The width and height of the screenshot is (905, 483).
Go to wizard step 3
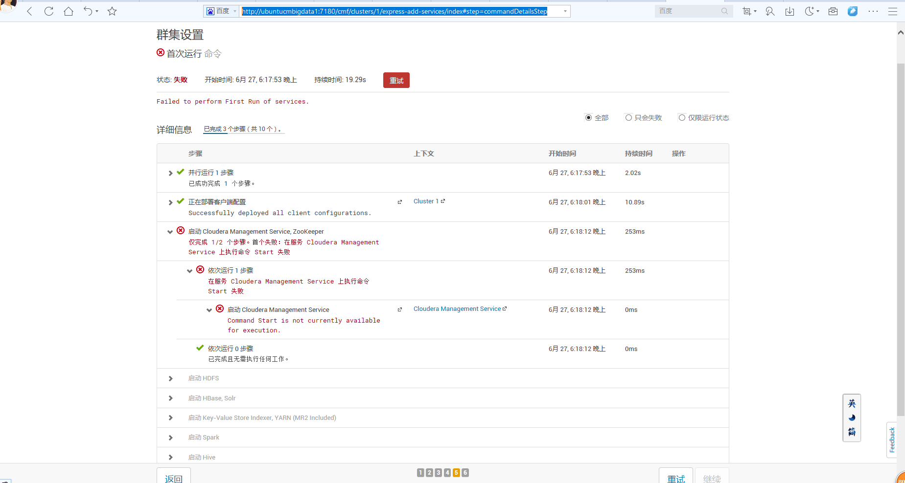coord(438,473)
